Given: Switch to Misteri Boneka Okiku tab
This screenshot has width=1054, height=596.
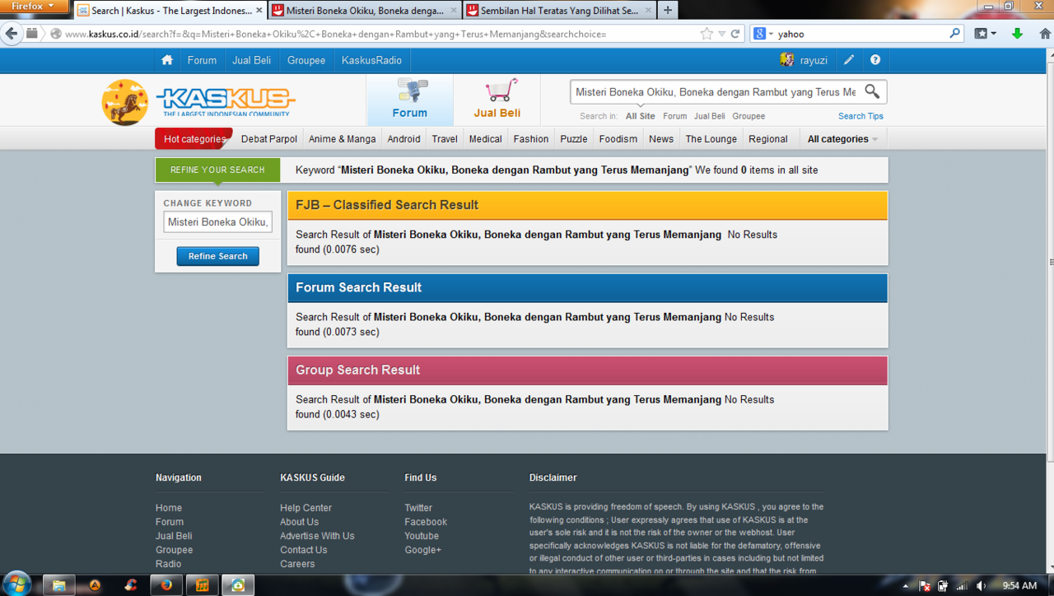Looking at the screenshot, I should click(x=366, y=11).
